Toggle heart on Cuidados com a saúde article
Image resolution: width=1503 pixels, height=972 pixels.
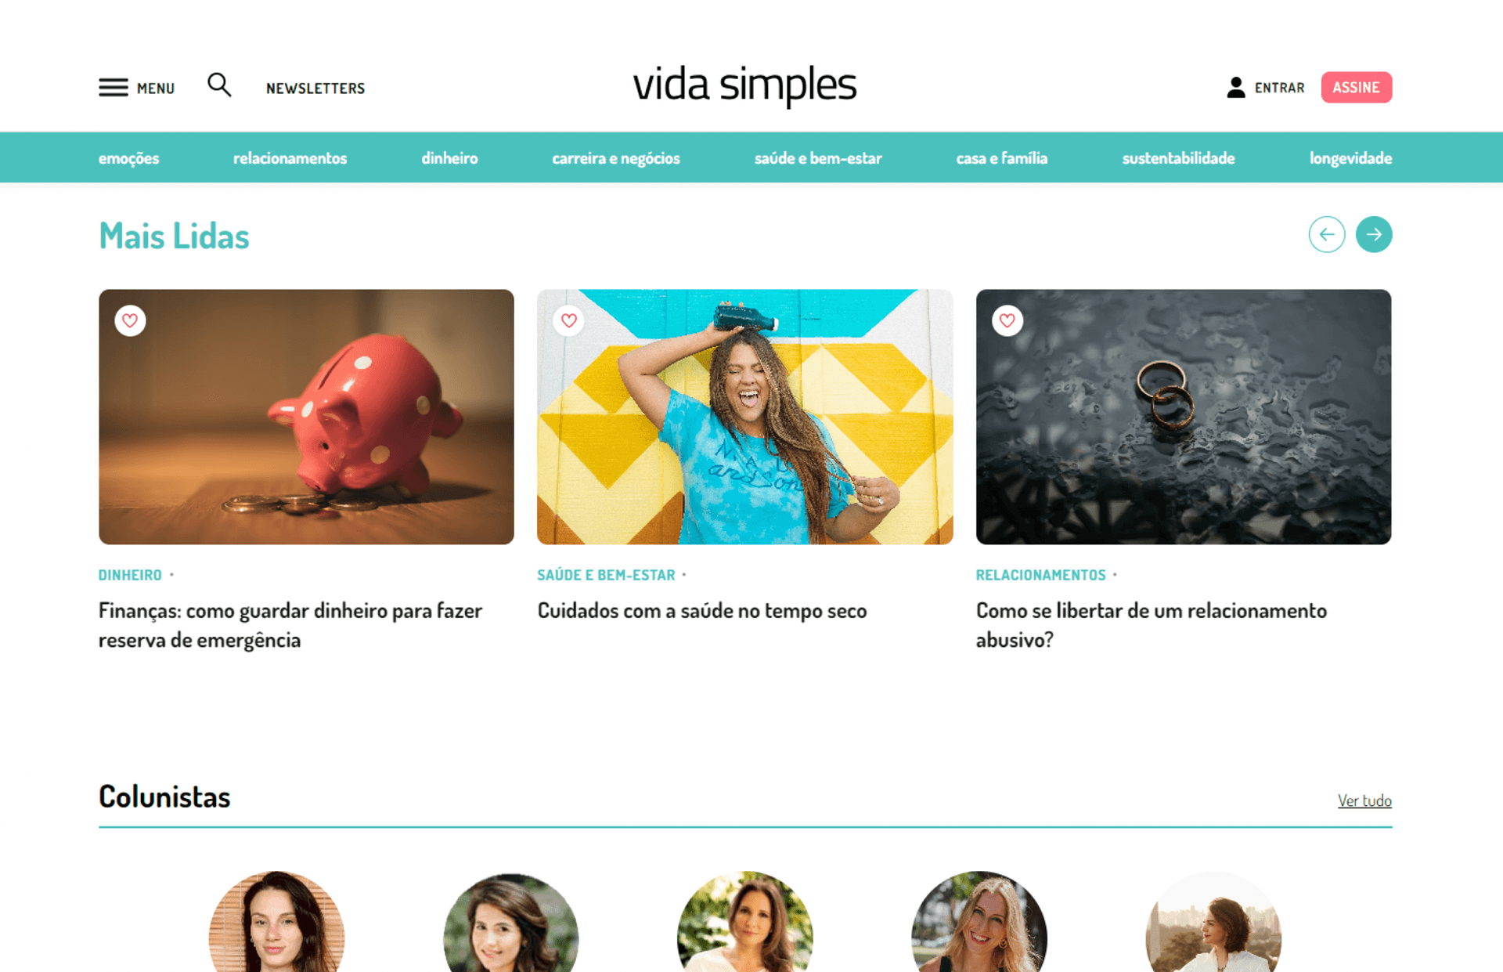[x=568, y=320]
